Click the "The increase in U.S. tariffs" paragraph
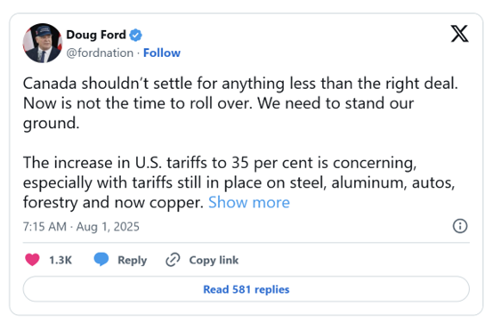The height and width of the screenshot is (323, 493). click(239, 182)
